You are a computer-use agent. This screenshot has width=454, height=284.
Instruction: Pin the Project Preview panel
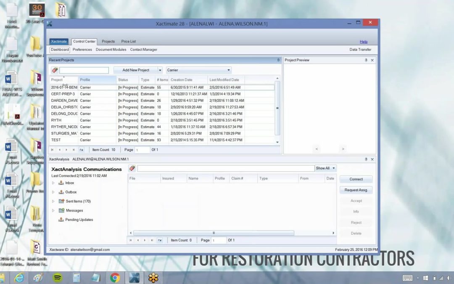tap(366, 60)
